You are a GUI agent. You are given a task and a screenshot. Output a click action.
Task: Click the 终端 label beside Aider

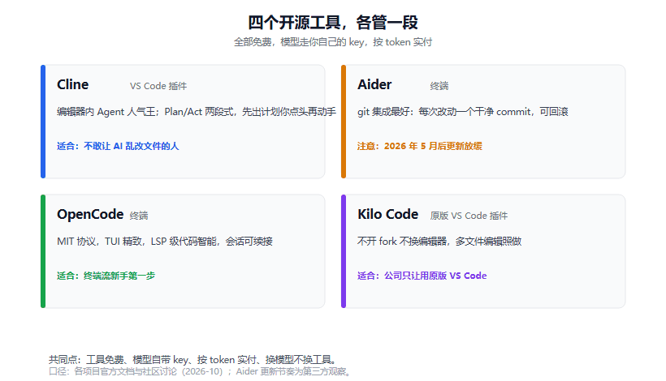[439, 86]
